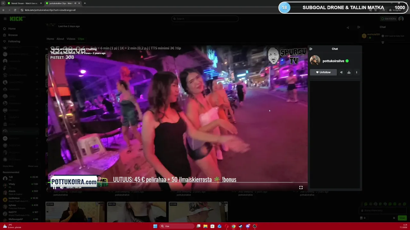The image size is (410, 230).
Task: Focus the Kick search field
Action: [x=205, y=19]
